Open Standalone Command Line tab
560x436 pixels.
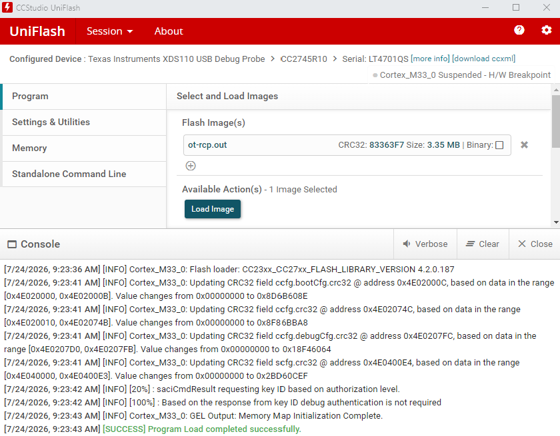(x=84, y=174)
